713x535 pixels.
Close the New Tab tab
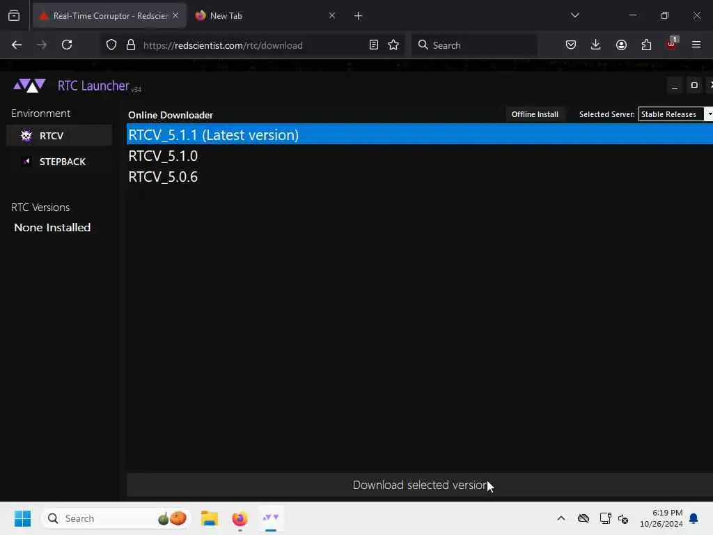pyautogui.click(x=332, y=15)
